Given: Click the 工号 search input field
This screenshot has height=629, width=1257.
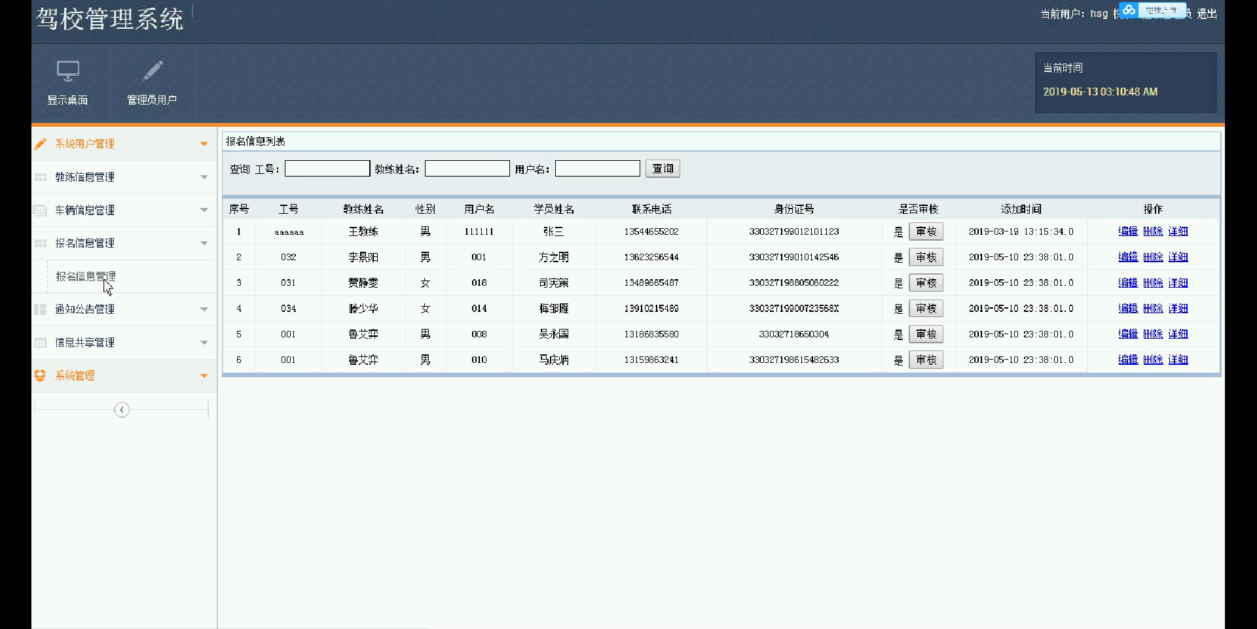Looking at the screenshot, I should [327, 169].
